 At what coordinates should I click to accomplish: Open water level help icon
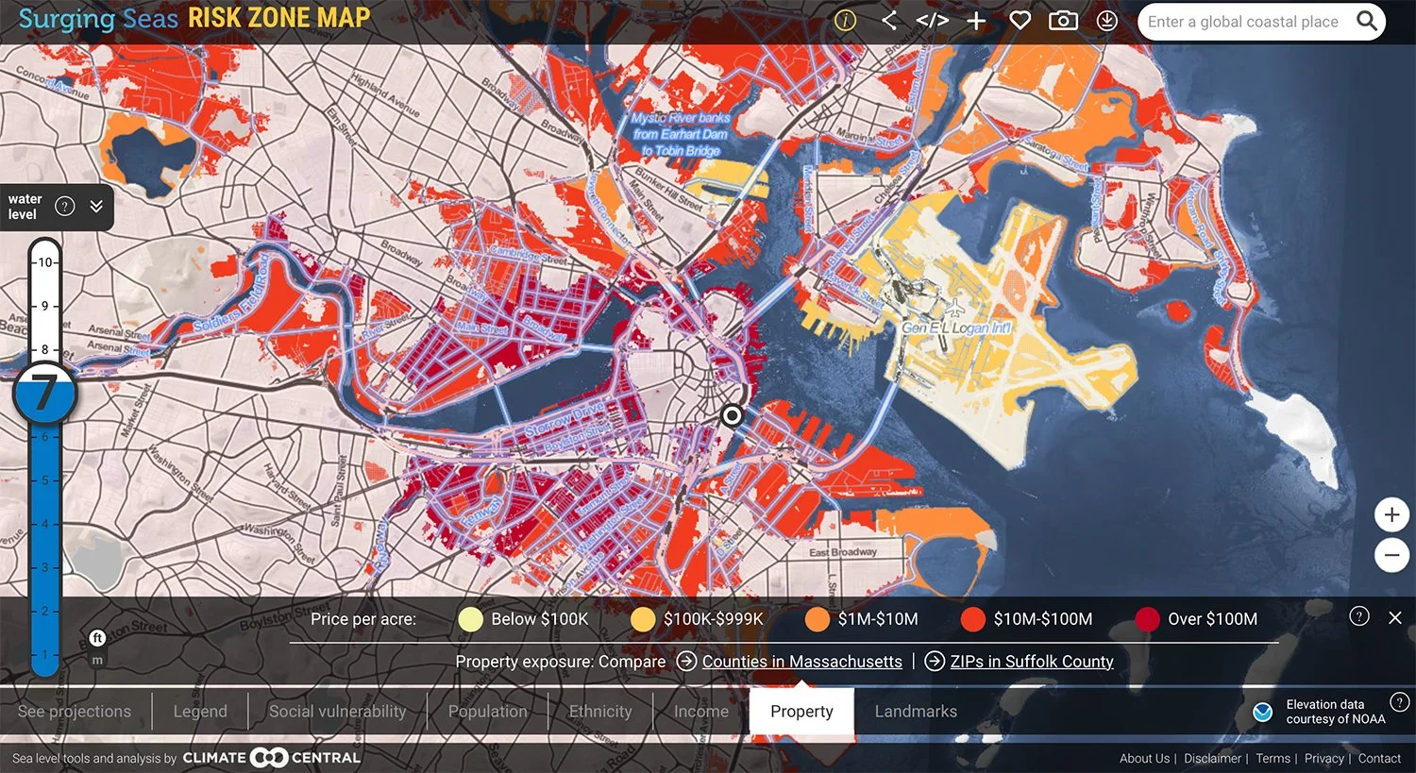coord(65,206)
